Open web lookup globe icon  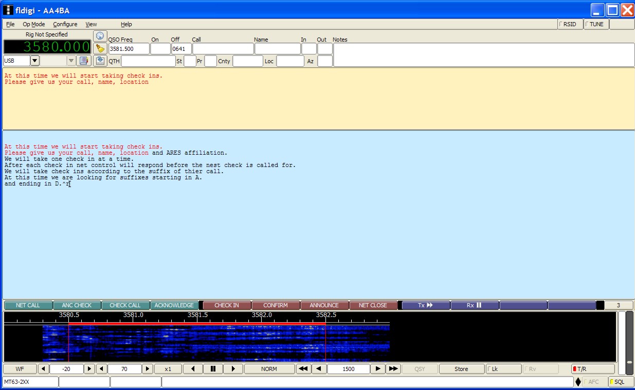point(100,36)
